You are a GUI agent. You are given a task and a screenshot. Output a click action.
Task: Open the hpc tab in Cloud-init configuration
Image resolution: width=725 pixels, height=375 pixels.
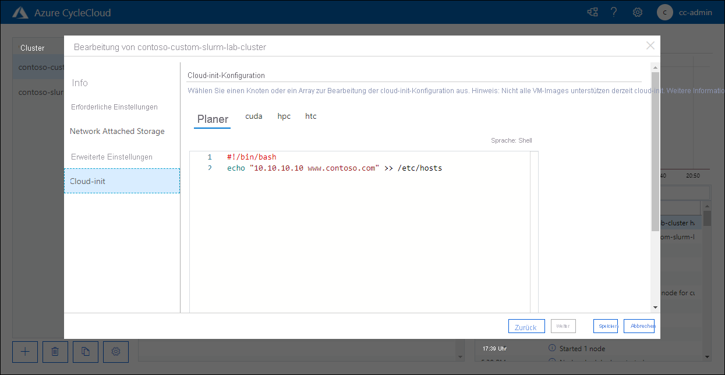tap(284, 116)
